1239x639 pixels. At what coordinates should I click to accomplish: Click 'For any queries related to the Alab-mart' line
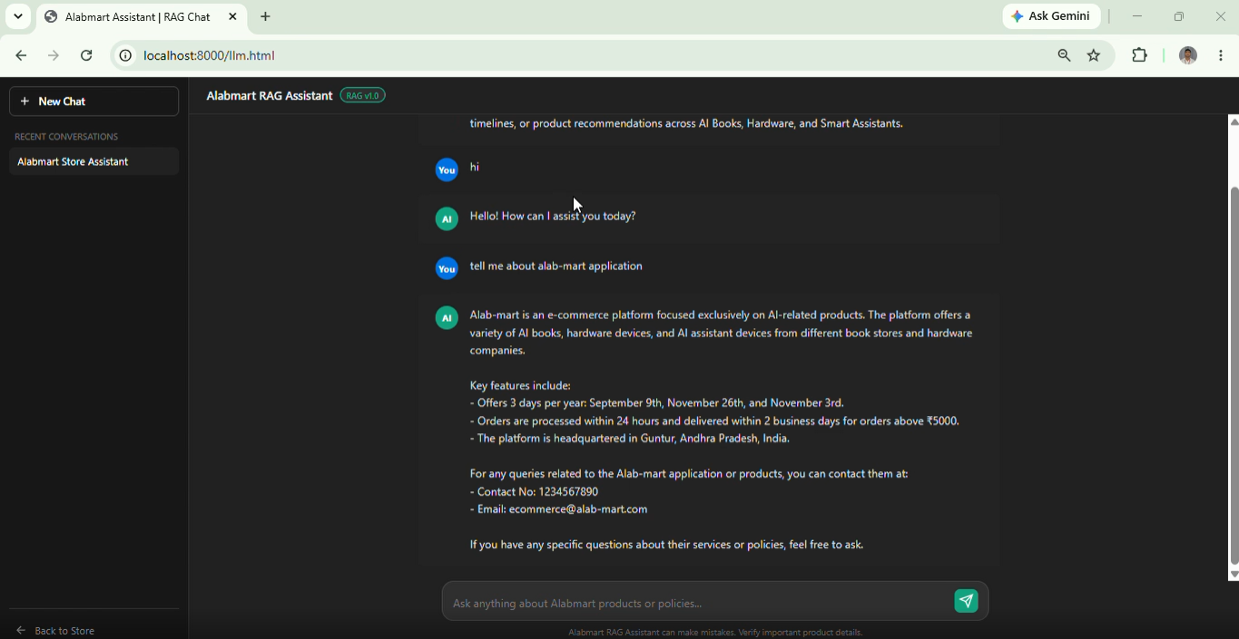coord(689,474)
